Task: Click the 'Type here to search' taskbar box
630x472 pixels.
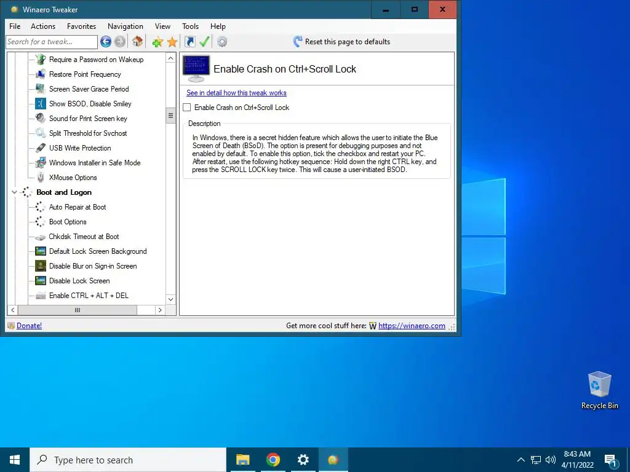Action: pyautogui.click(x=128, y=460)
